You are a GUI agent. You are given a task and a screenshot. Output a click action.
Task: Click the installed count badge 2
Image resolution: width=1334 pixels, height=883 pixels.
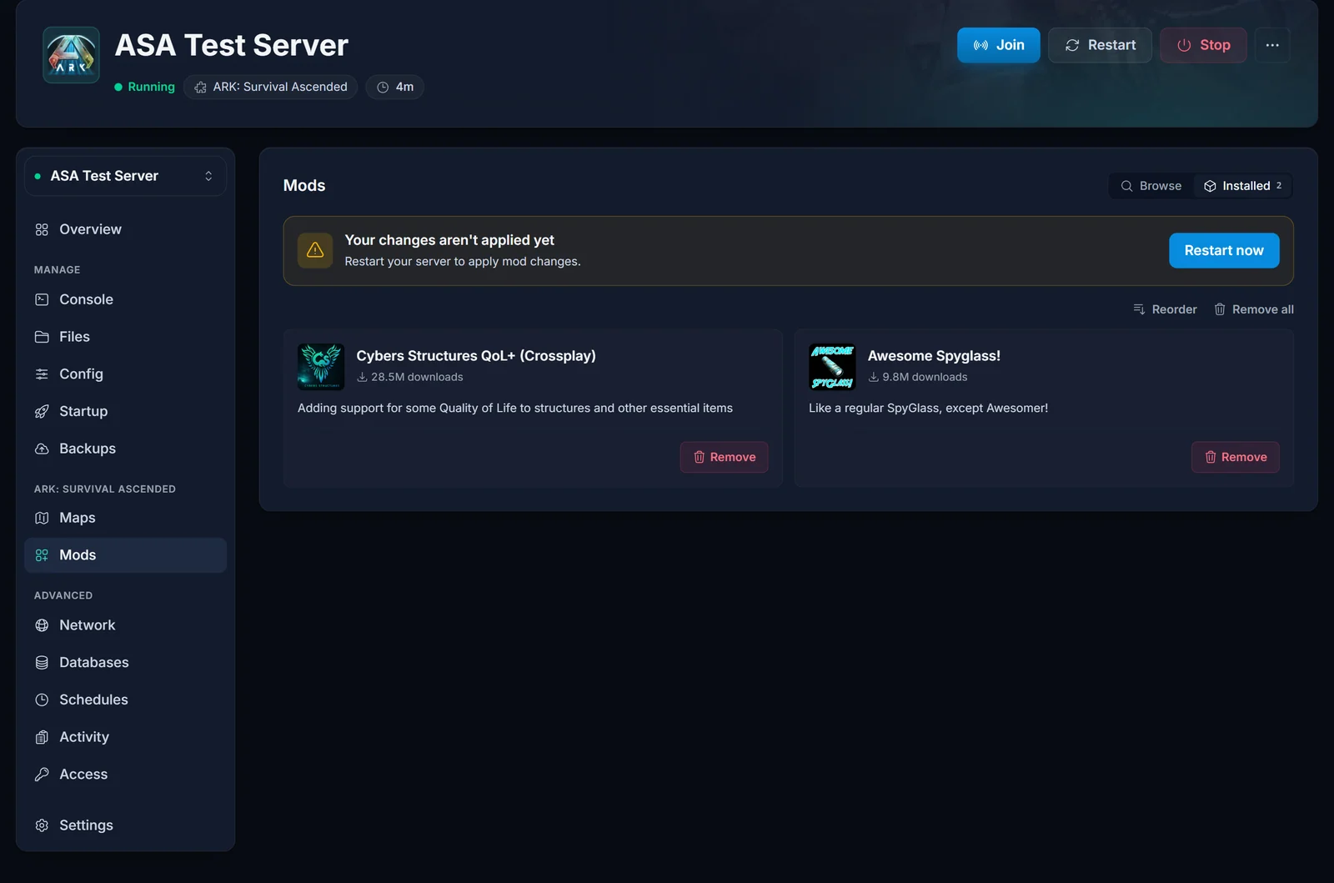coord(1279,186)
